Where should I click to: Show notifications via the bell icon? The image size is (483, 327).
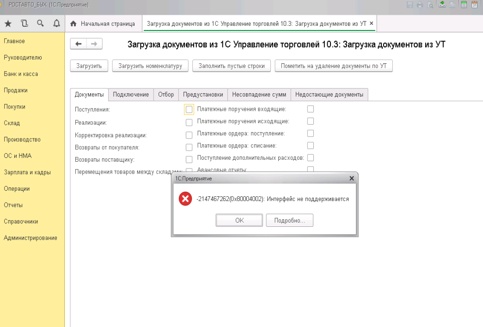pyautogui.click(x=56, y=24)
